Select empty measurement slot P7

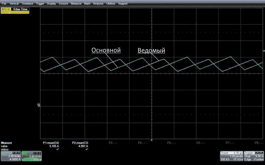[x=230, y=143]
